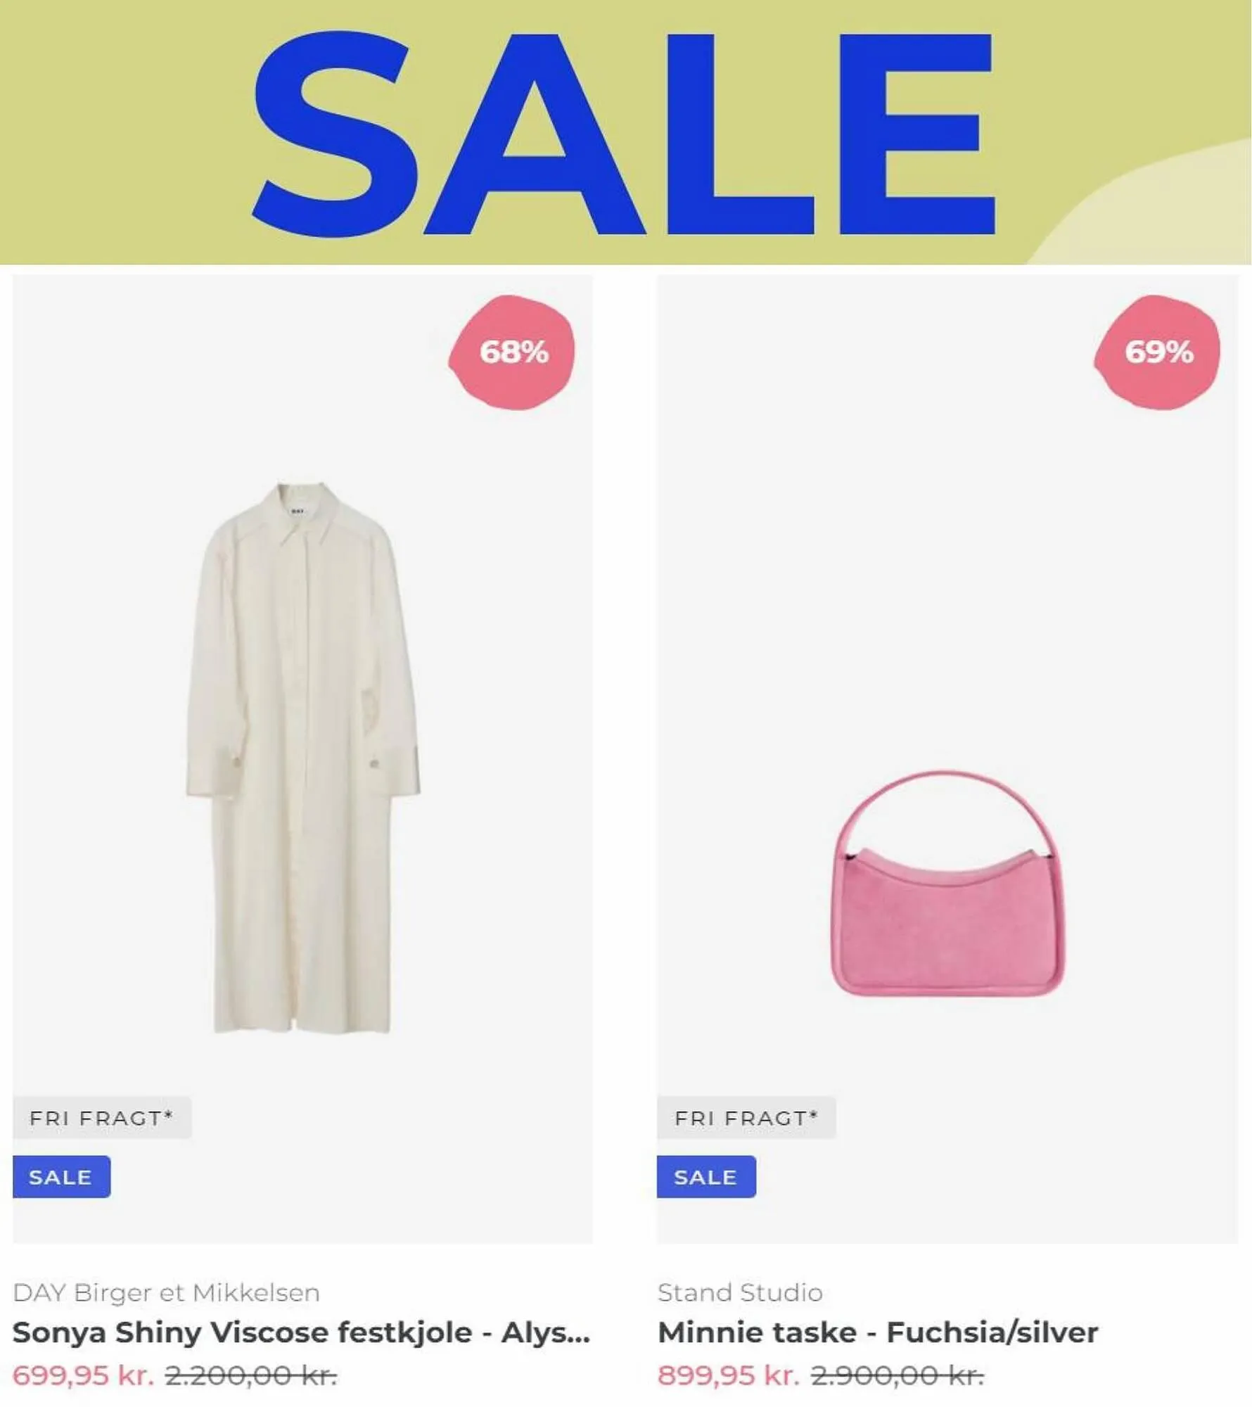
Task: Click the big blue SALE banner heading
Action: tap(623, 134)
